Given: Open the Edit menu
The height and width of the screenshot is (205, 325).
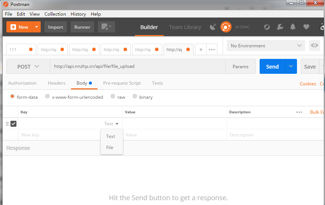Looking at the screenshot, I should click(x=21, y=14).
